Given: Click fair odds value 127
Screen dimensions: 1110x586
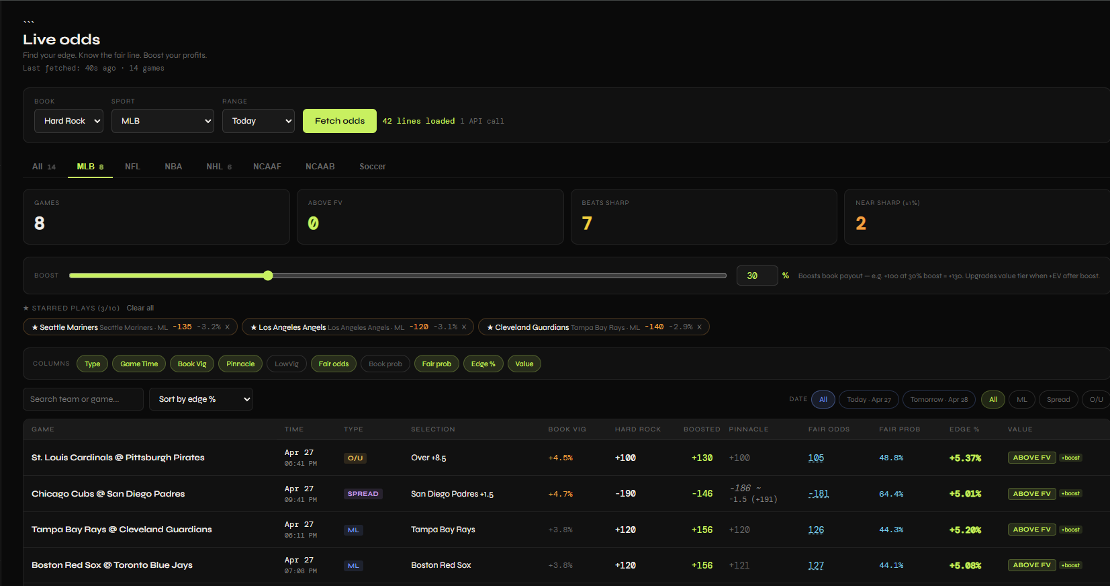Looking at the screenshot, I should 816,565.
